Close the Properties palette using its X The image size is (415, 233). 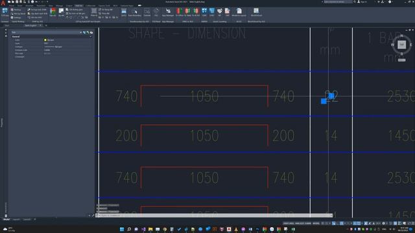point(6,30)
